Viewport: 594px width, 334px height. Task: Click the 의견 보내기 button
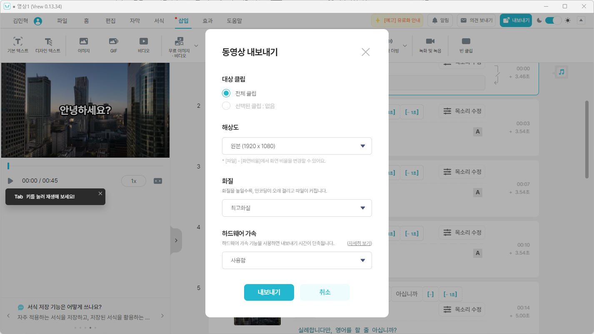[x=477, y=20]
